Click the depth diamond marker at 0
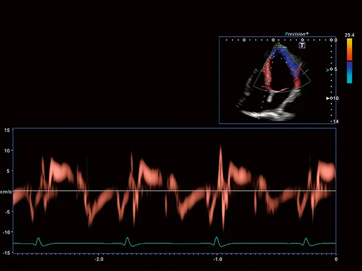The image size is (362, 271). (331, 40)
